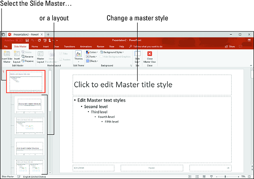Click the Share icon button
This screenshot has width=254, height=179.
[230, 47]
